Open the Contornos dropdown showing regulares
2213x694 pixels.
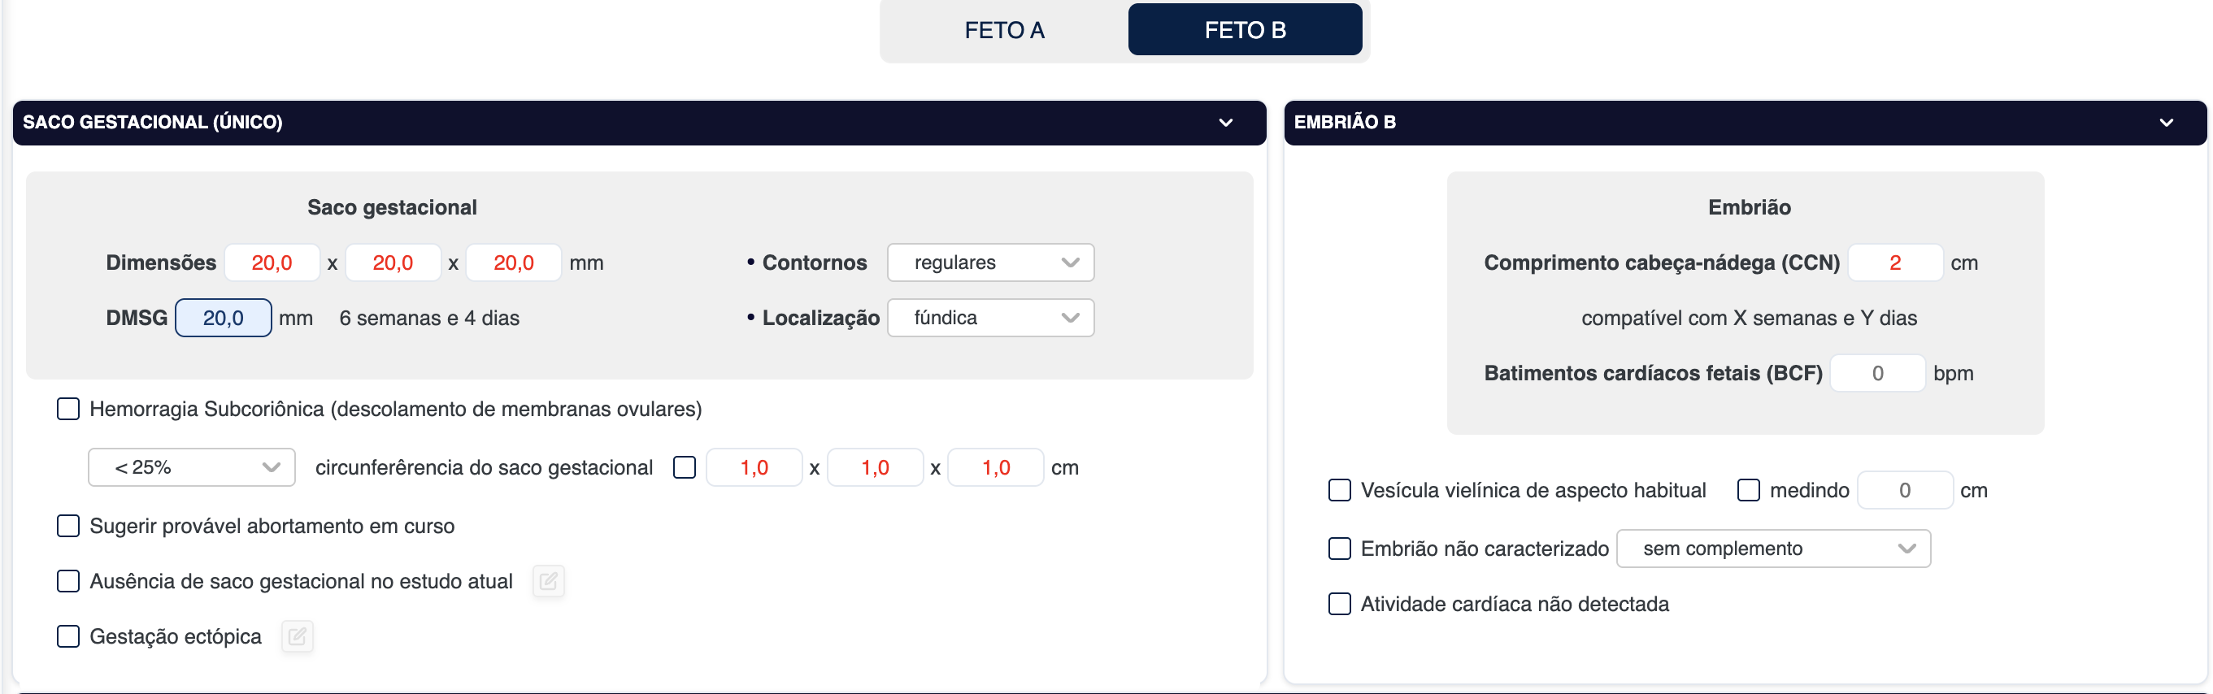(x=989, y=262)
